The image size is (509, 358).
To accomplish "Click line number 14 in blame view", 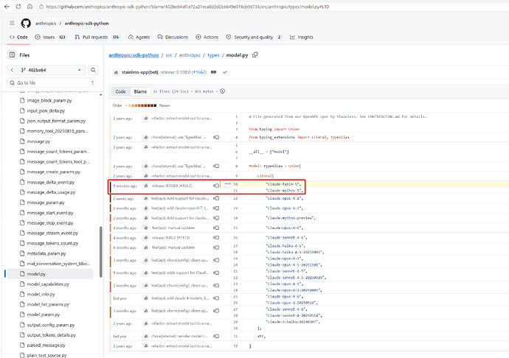I will point(235,218).
